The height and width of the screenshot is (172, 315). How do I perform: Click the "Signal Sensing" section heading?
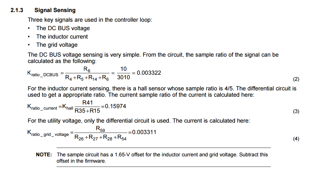coord(55,10)
